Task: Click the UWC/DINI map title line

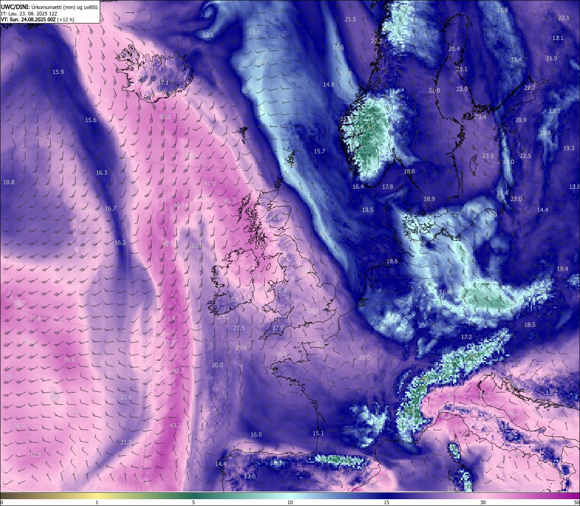Action: coord(50,7)
